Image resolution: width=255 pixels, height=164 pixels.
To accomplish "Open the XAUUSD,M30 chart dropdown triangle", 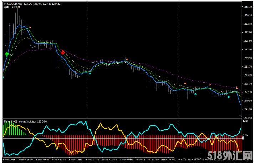I will (x=4, y=4).
